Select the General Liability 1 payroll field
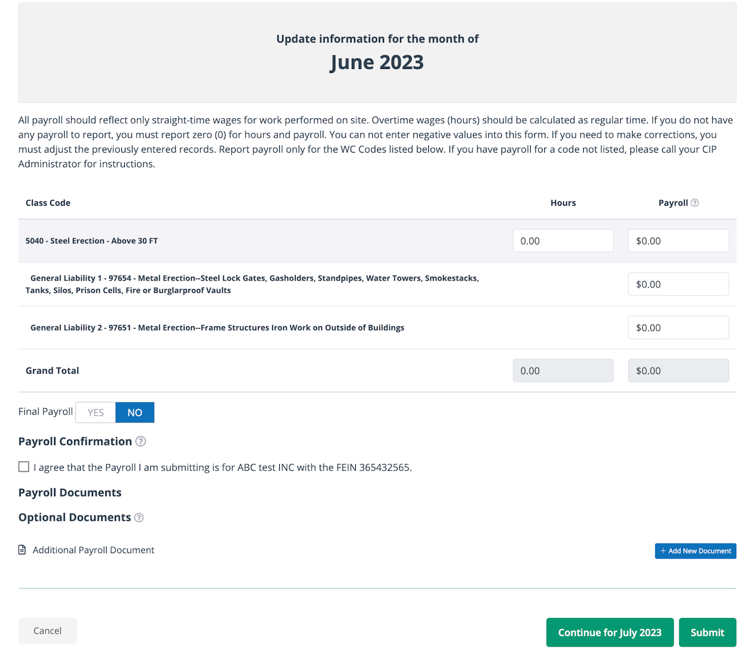The height and width of the screenshot is (658, 754). [678, 284]
